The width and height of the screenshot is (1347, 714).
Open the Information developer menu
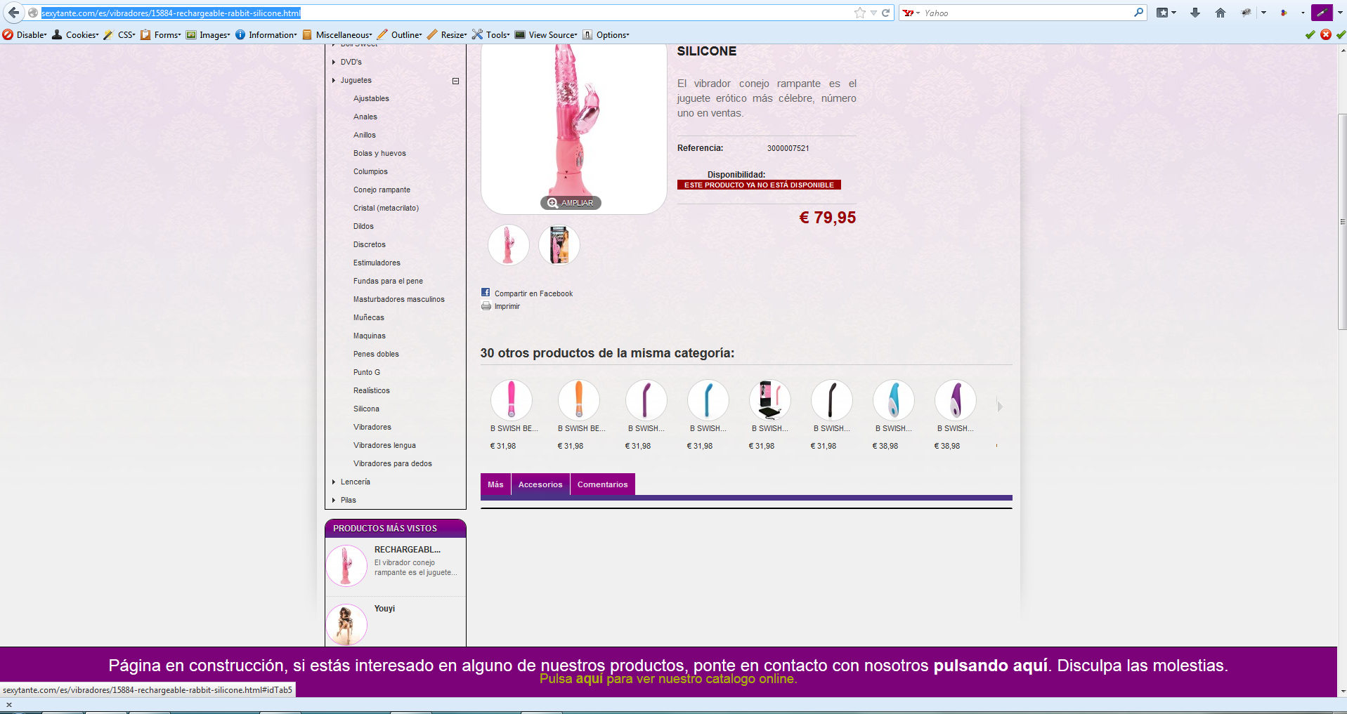(266, 34)
